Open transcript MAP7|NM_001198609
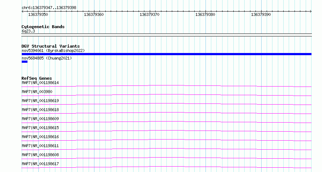 [x=40, y=119]
